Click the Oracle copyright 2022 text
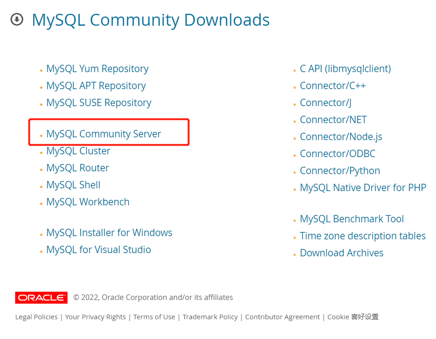Viewport: 436px width, 339px height. (153, 297)
